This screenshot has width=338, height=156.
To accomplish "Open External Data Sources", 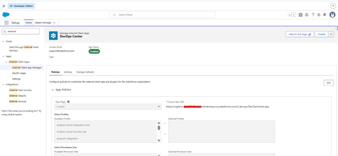I will click(x=20, y=90).
